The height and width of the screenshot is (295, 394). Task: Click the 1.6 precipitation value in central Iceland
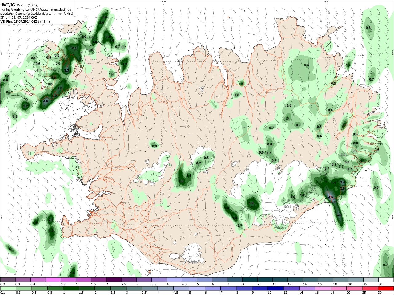tap(181, 181)
